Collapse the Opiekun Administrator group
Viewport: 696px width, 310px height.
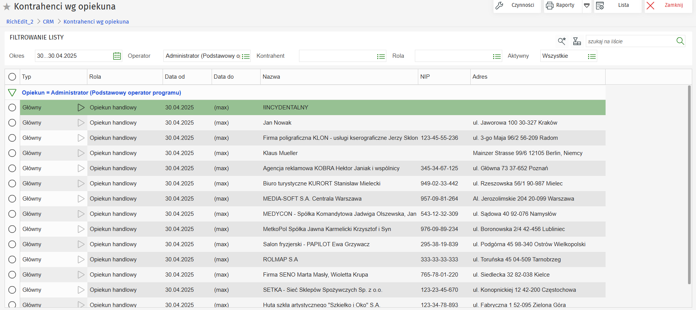(x=12, y=93)
